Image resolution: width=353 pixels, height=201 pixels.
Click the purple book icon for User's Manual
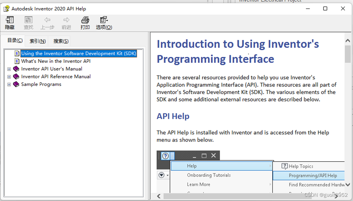(x=16, y=69)
